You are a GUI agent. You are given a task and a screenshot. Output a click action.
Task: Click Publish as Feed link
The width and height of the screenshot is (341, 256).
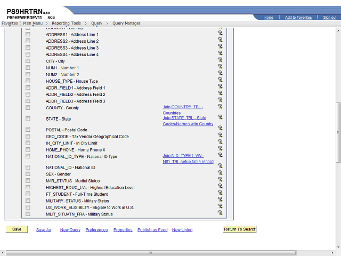pyautogui.click(x=152, y=230)
